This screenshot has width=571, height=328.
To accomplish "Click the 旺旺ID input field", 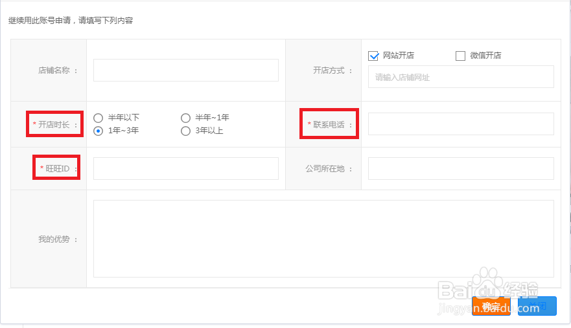I will click(x=186, y=168).
